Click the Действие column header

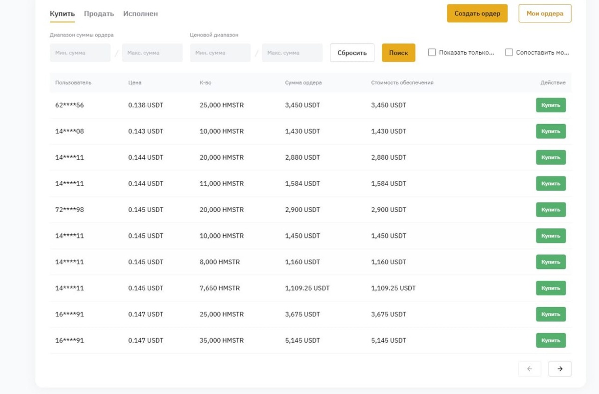pyautogui.click(x=553, y=83)
